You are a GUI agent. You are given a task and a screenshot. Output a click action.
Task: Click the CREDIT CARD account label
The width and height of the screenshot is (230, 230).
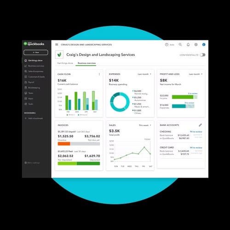[x=167, y=147]
